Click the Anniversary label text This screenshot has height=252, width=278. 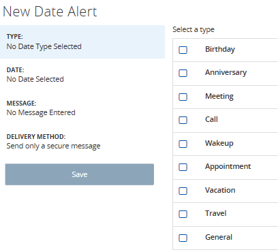[x=226, y=72]
